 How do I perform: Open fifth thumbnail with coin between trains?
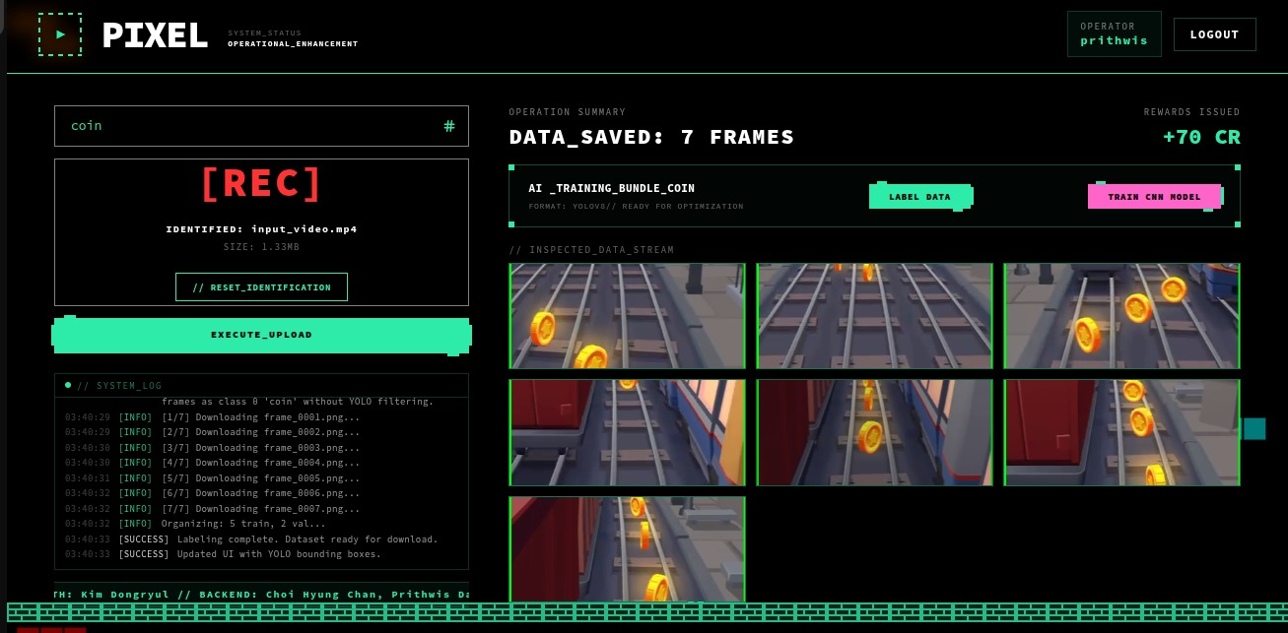point(874,433)
